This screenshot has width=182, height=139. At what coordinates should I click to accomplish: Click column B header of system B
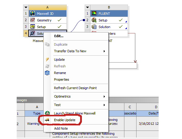(109, 7)
